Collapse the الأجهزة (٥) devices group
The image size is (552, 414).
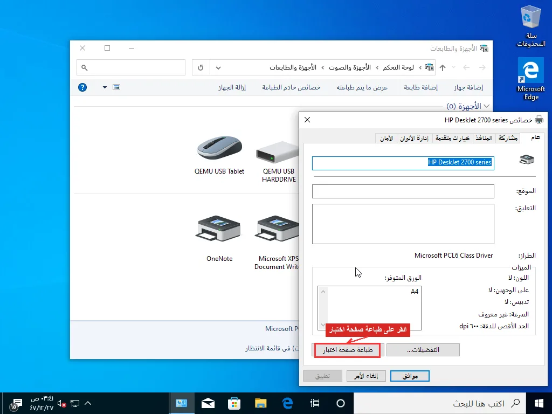(487, 106)
